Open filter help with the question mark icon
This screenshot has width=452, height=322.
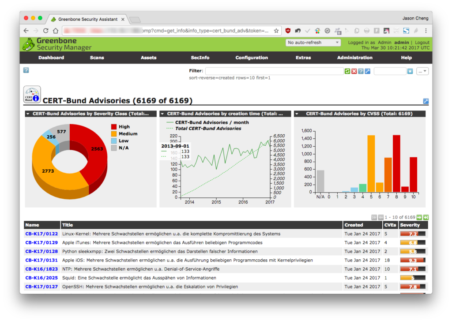[361, 71]
